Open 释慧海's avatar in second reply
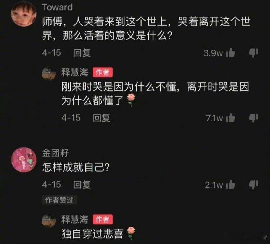The height and width of the screenshot is (244, 270). [49, 221]
